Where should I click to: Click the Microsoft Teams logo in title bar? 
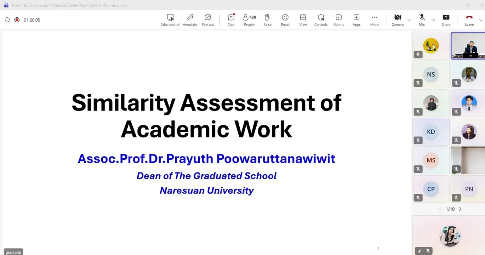click(6, 5)
